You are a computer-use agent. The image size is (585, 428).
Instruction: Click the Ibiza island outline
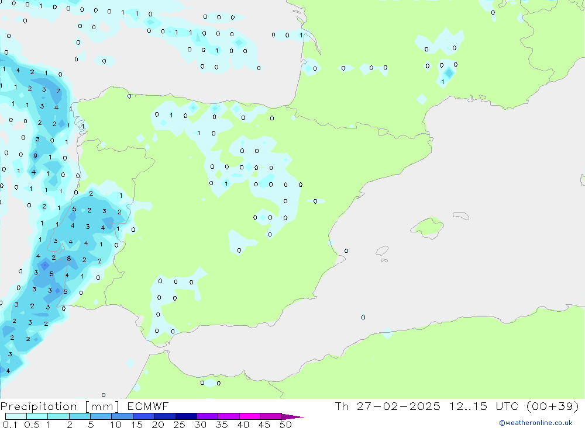[381, 251]
